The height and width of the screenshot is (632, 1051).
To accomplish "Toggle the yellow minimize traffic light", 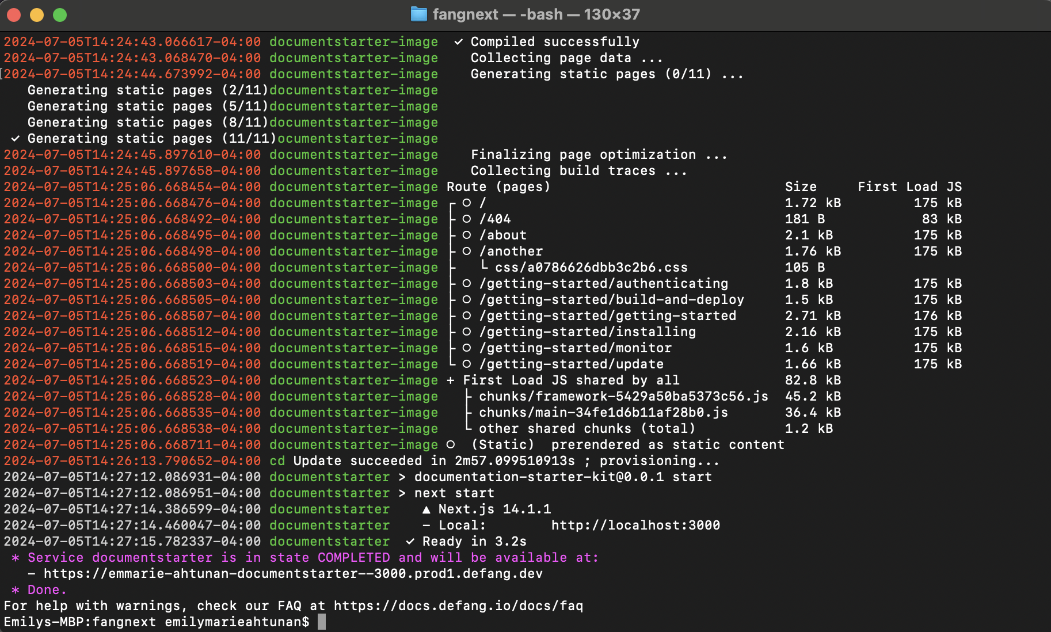I will [37, 14].
